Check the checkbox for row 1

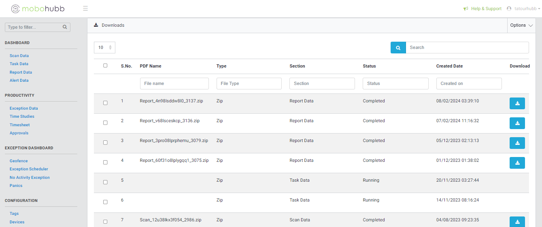click(x=105, y=103)
